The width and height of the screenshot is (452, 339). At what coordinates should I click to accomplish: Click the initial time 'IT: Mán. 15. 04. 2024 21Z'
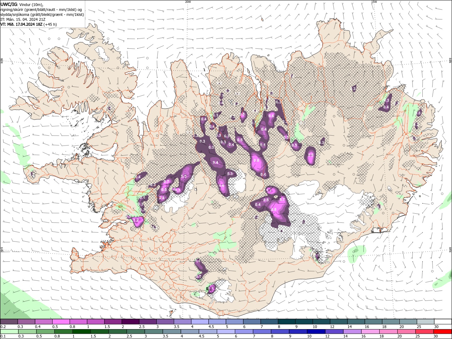click(23, 19)
